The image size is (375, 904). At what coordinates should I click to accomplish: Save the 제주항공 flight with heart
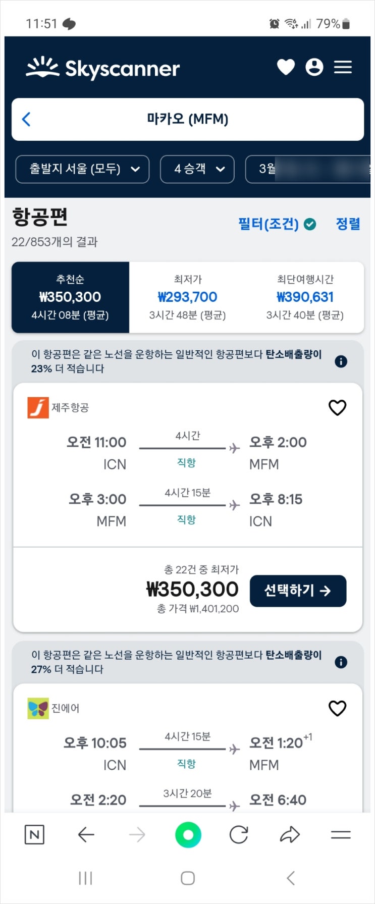click(337, 407)
